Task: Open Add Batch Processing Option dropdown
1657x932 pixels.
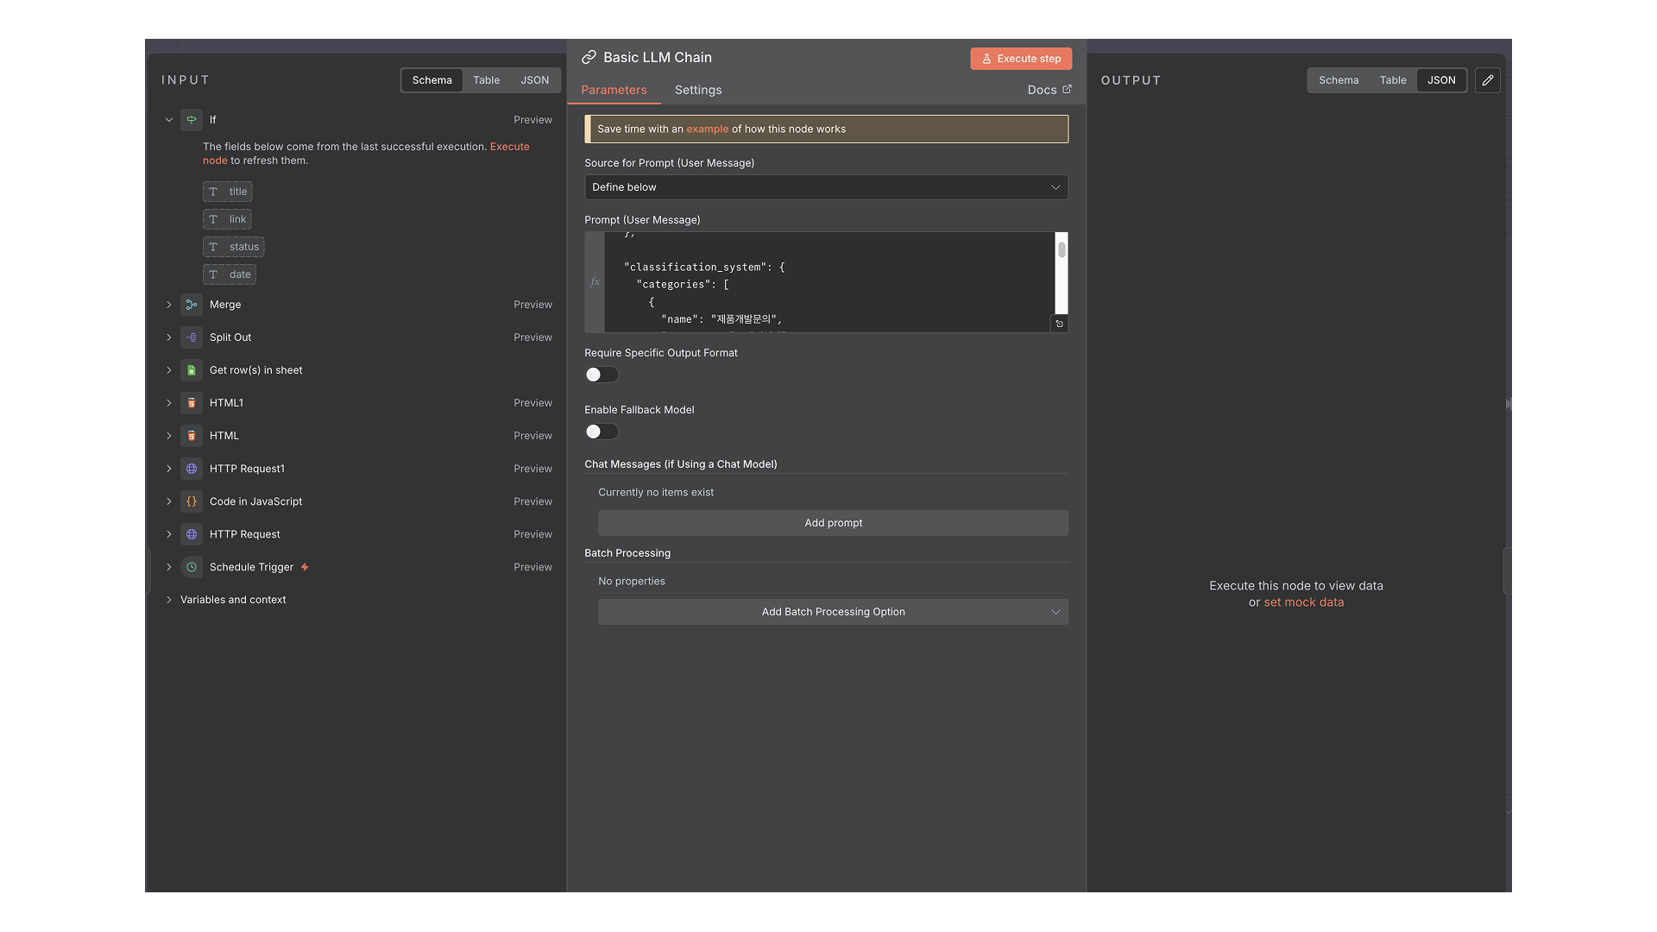Action: pyautogui.click(x=832, y=612)
